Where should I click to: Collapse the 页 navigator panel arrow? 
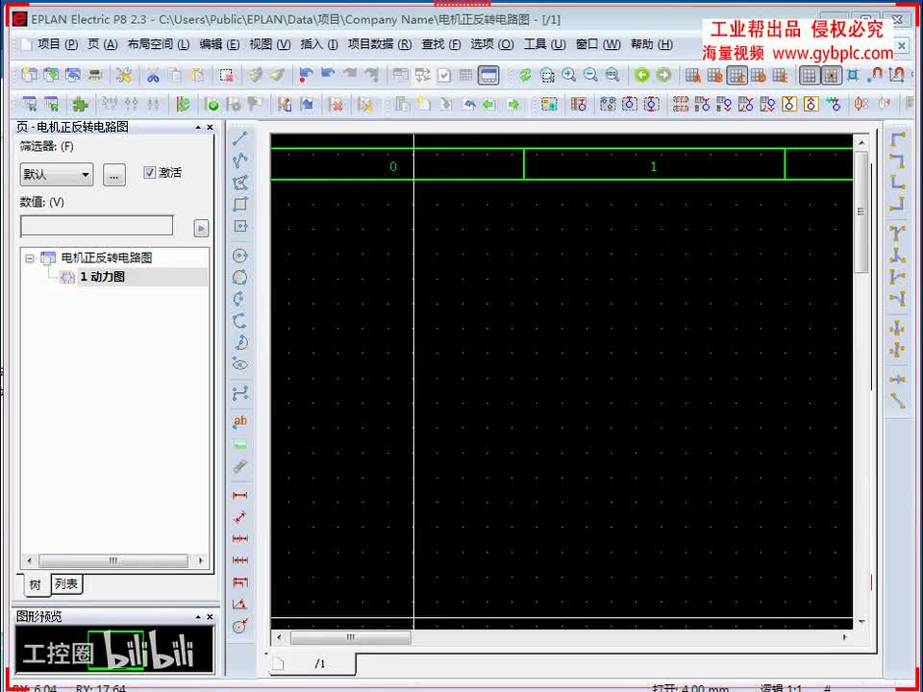198,127
